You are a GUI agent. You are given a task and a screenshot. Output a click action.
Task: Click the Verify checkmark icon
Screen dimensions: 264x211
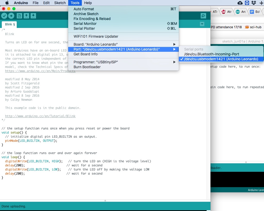coord(4,16)
